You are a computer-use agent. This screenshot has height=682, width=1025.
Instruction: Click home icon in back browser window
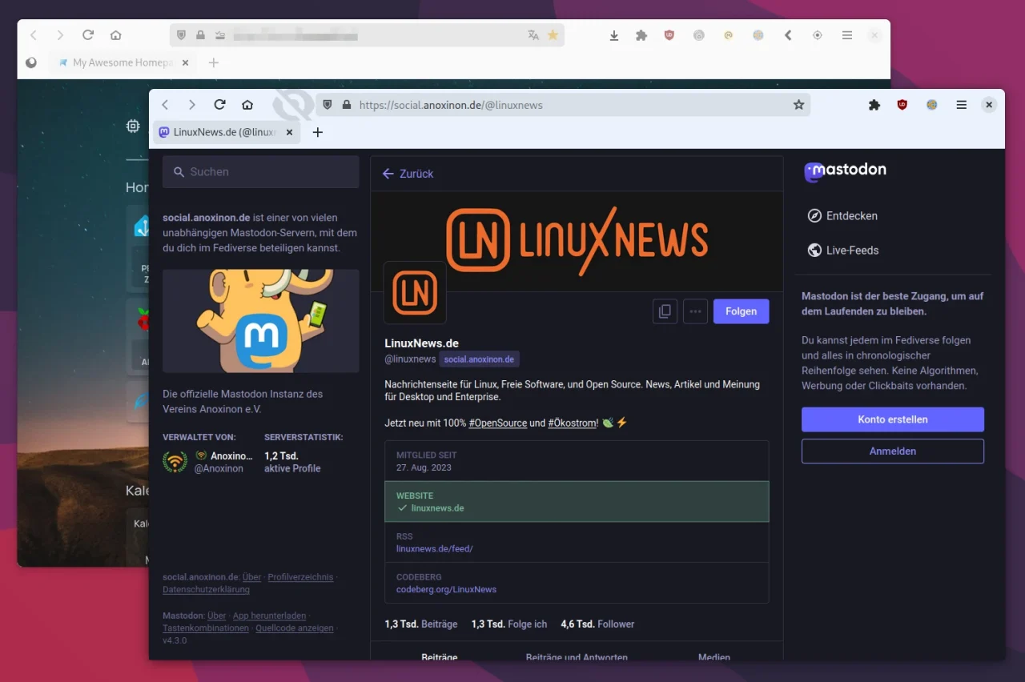(116, 35)
